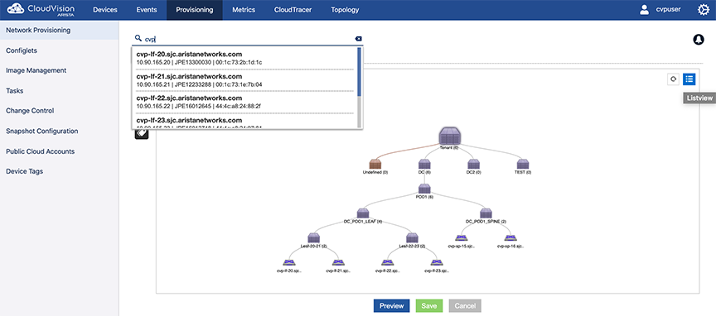The height and width of the screenshot is (316, 716).
Task: Switch to Listview layout
Action: [x=689, y=79]
